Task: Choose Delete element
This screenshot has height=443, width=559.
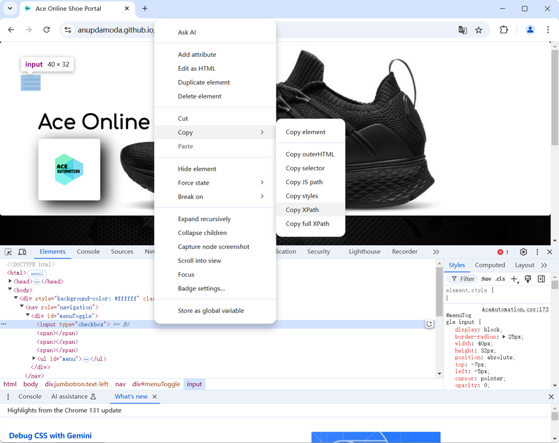Action: [x=215, y=96]
